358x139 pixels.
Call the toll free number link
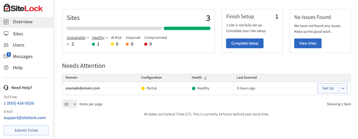pyautogui.click(x=19, y=103)
